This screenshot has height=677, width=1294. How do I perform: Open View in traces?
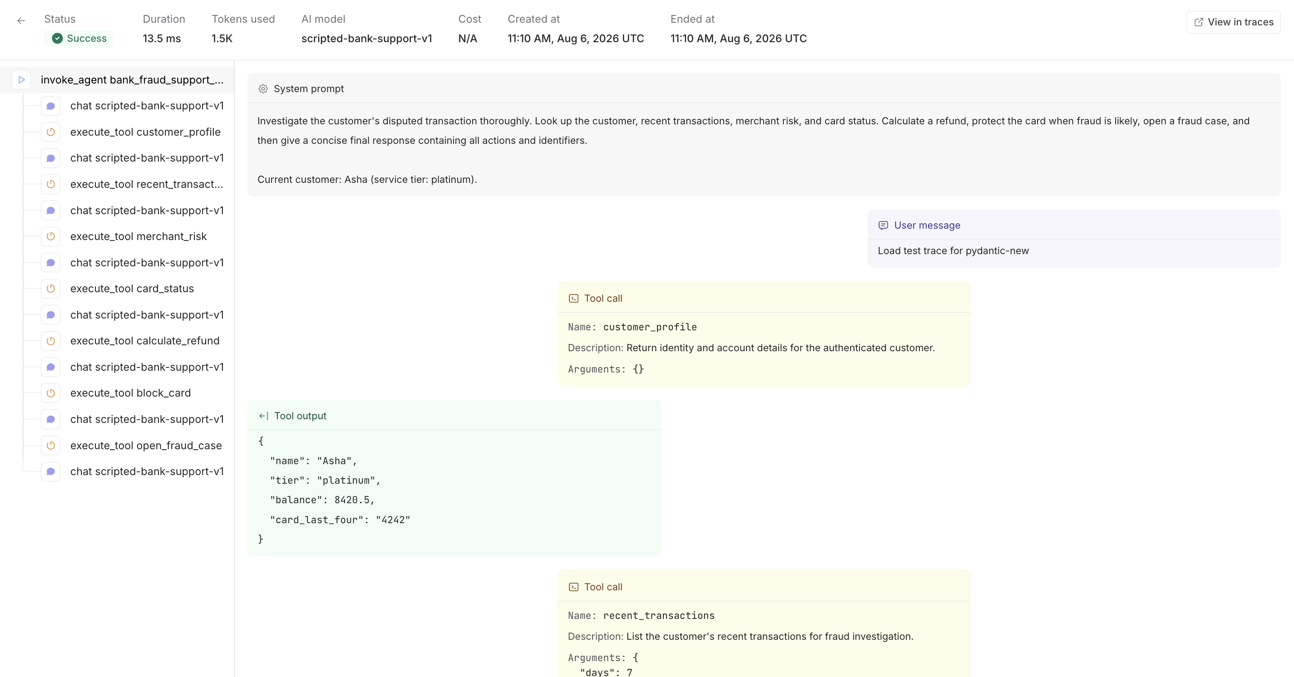click(1233, 22)
